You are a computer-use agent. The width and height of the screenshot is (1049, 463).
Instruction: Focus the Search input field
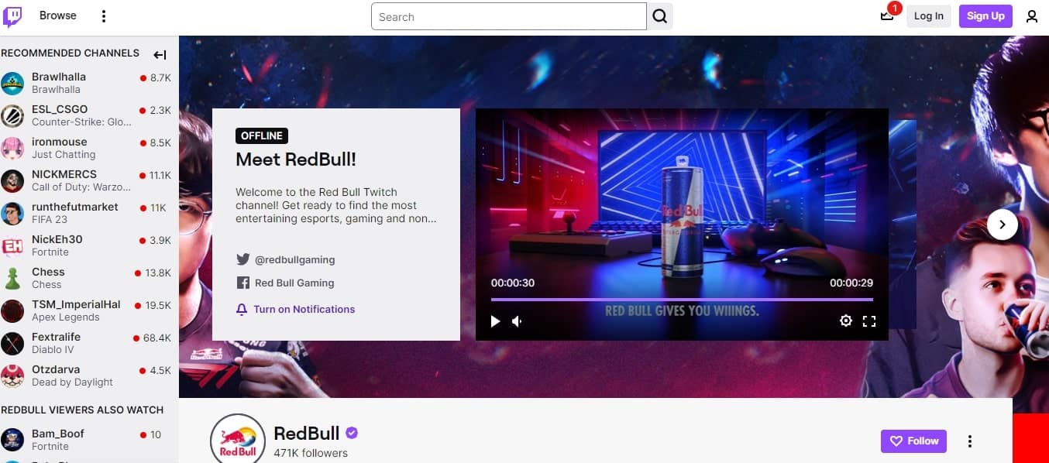(509, 16)
